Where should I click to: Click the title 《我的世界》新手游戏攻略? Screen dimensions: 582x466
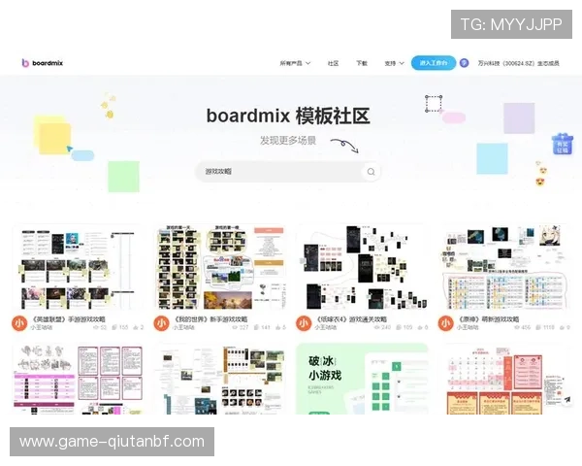(x=210, y=319)
